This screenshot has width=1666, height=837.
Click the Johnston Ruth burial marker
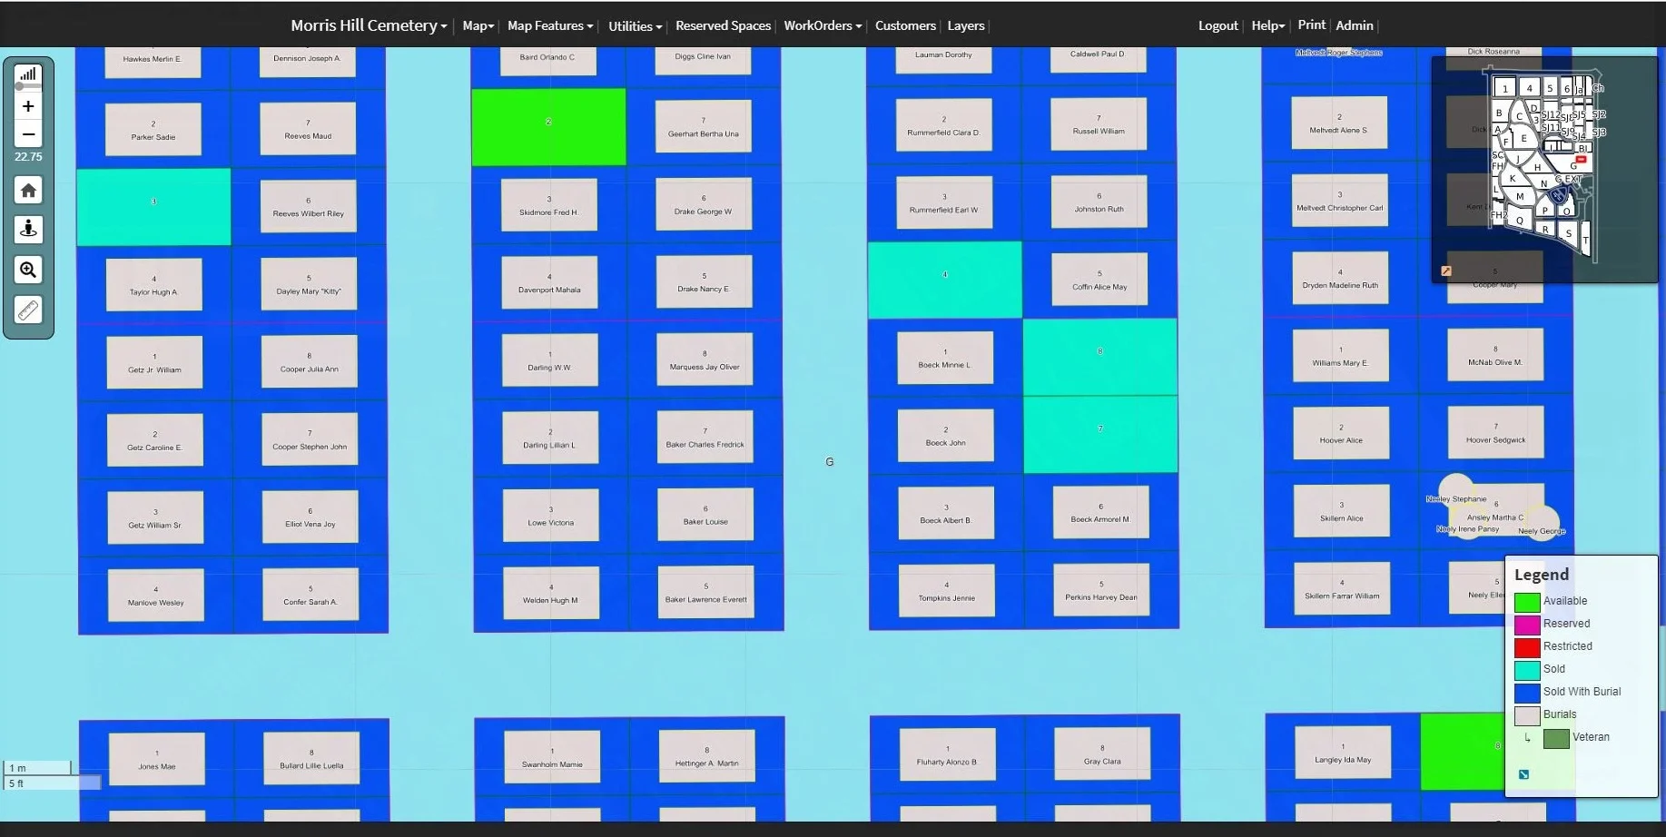(1099, 202)
